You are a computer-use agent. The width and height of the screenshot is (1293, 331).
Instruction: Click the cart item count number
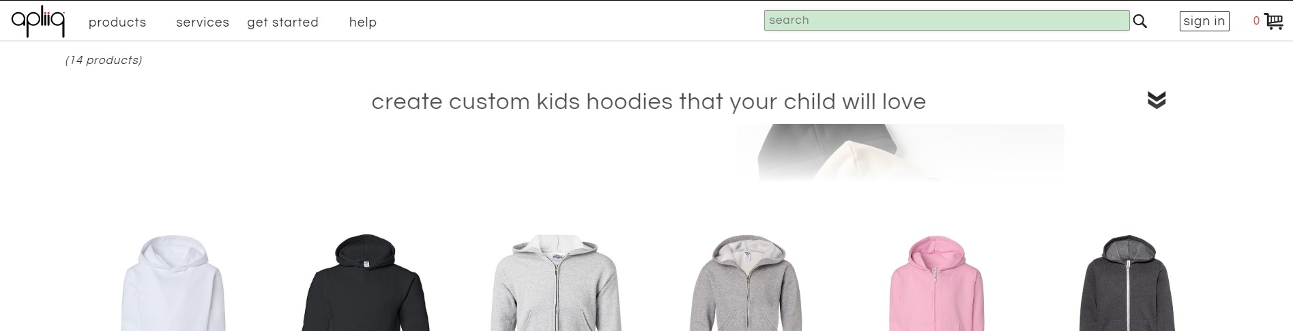1256,21
